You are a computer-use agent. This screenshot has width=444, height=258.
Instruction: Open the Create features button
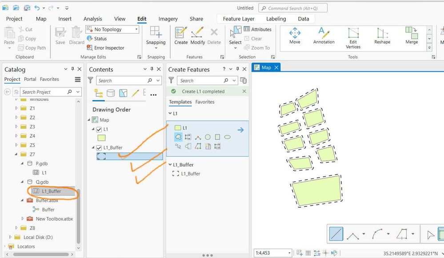point(181,36)
